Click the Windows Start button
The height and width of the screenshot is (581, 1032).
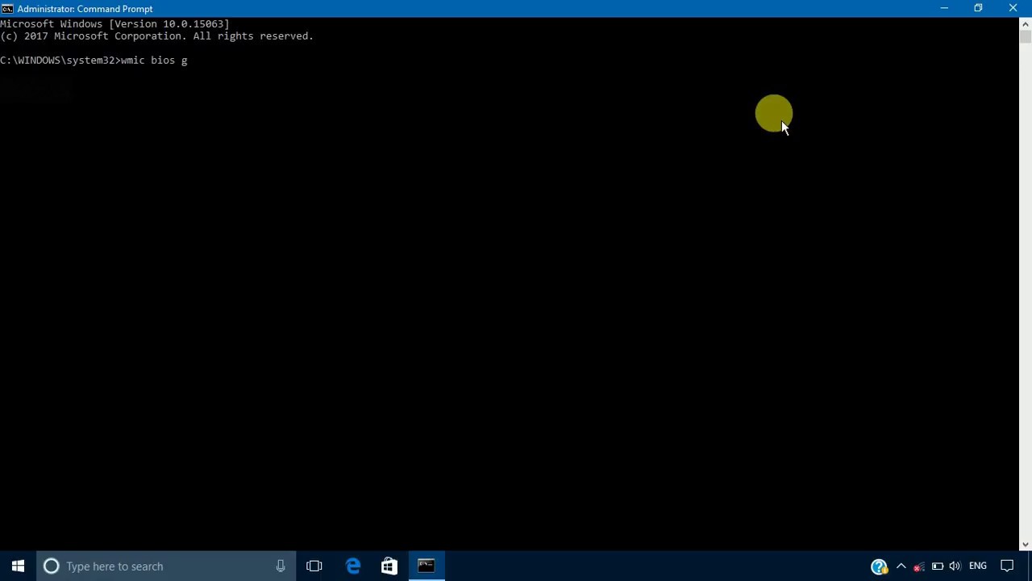pos(18,566)
